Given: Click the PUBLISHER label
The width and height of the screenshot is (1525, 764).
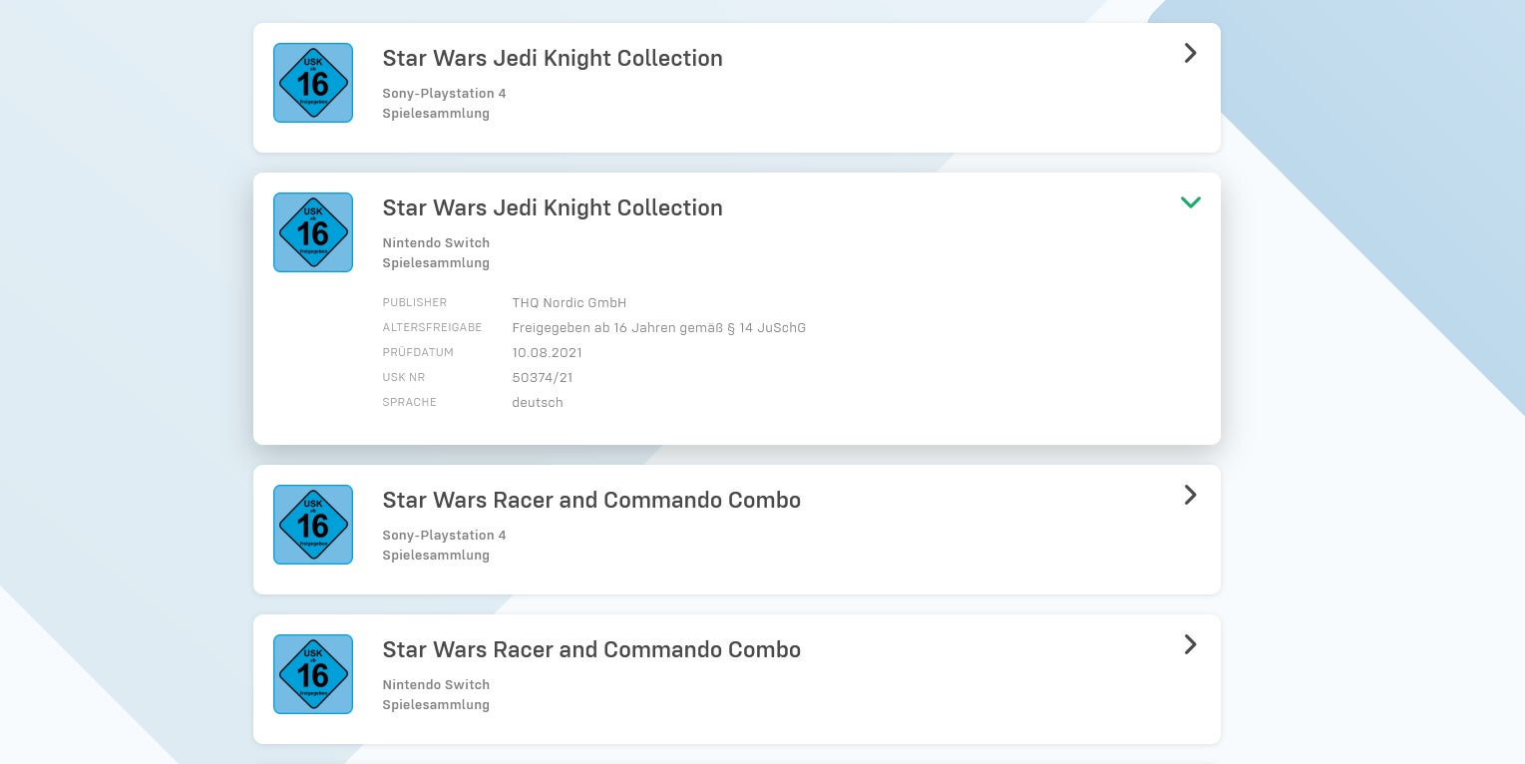Looking at the screenshot, I should click(x=415, y=302).
